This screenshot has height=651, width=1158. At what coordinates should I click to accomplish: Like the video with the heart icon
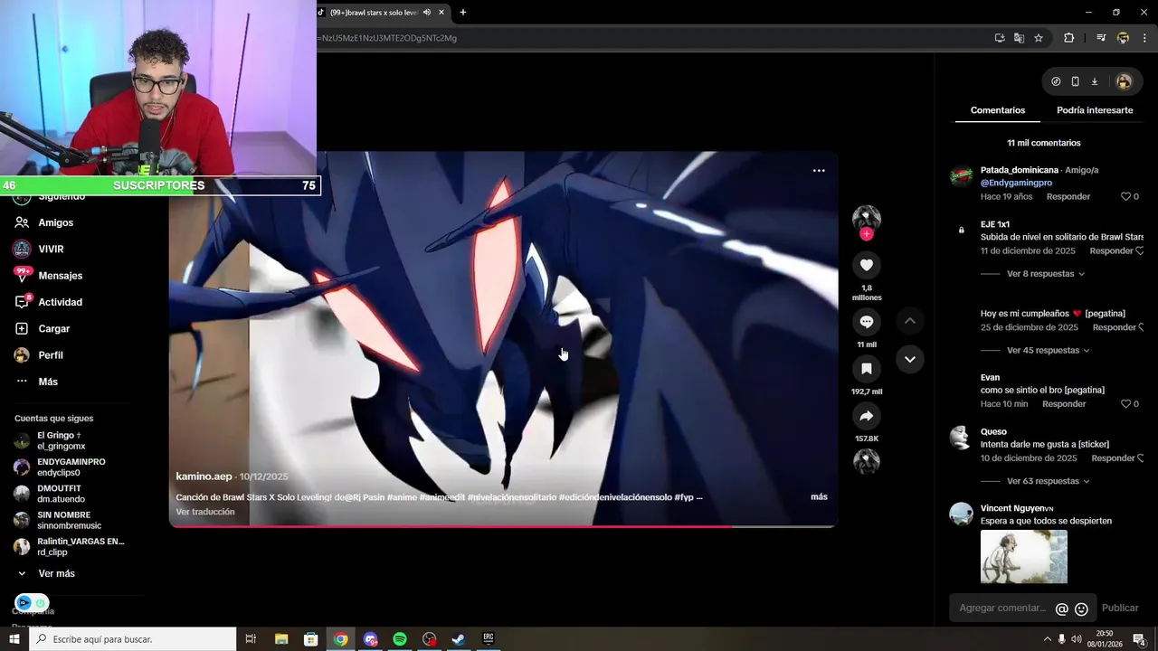pyautogui.click(x=866, y=265)
